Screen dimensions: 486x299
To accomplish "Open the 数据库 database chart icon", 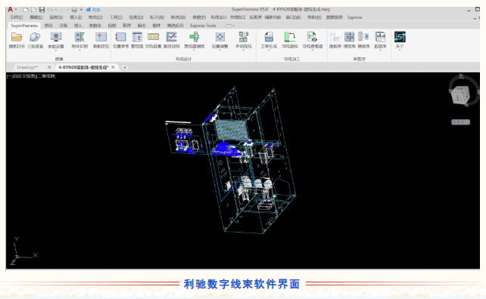I will pyautogui.click(x=380, y=37).
